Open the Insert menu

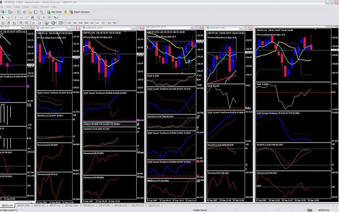point(17,7)
